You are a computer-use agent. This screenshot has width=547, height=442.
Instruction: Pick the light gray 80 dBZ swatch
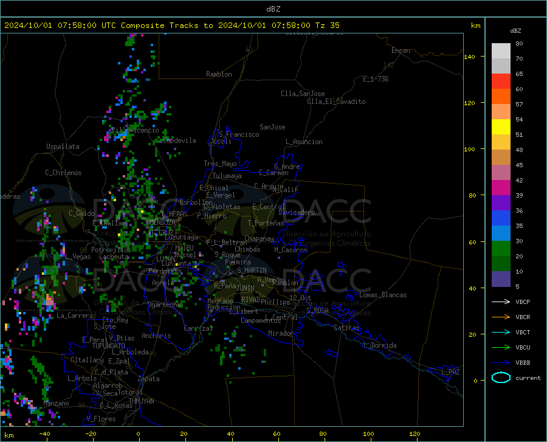[501, 51]
